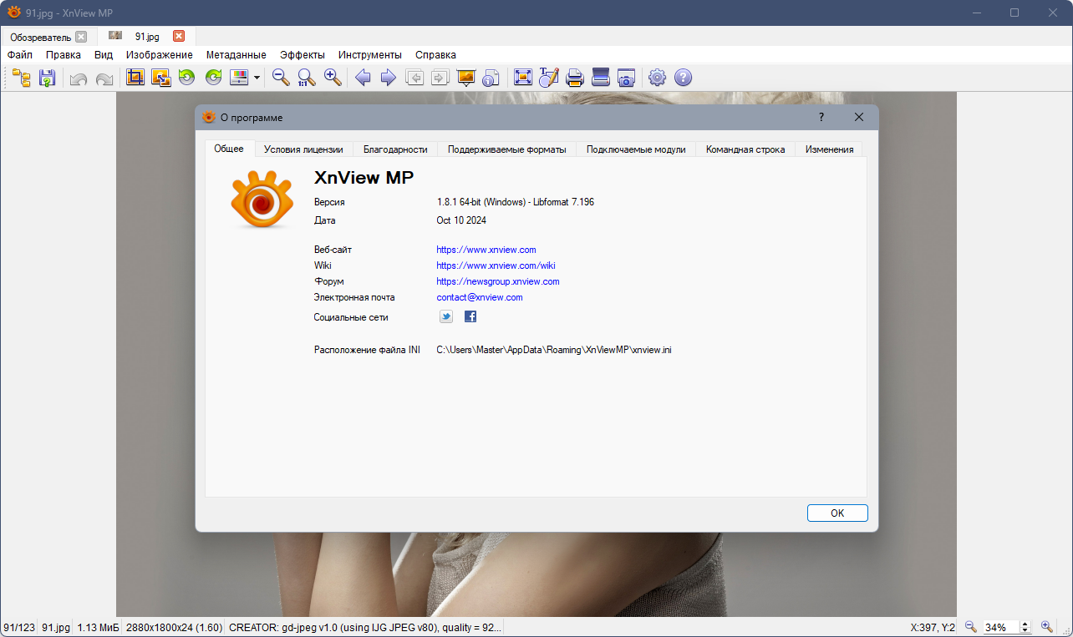The height and width of the screenshot is (637, 1073).
Task: Click the previous page gray arrow icon
Action: coord(414,78)
